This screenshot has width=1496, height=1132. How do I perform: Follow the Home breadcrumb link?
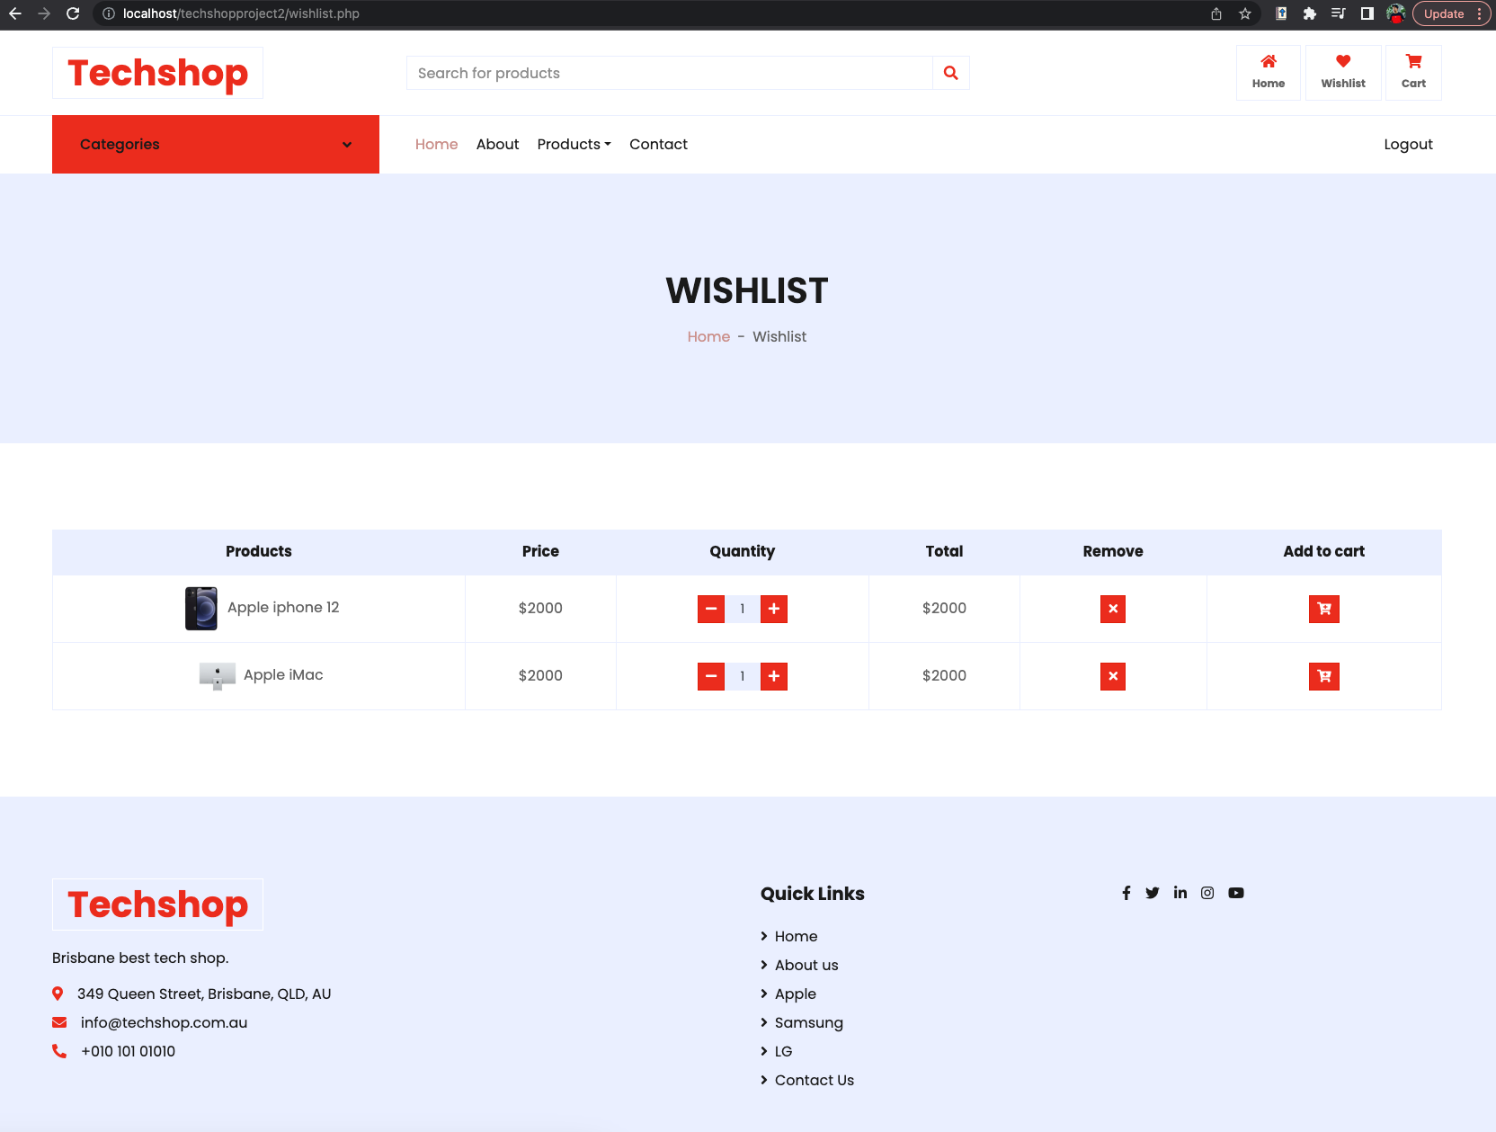click(x=708, y=336)
